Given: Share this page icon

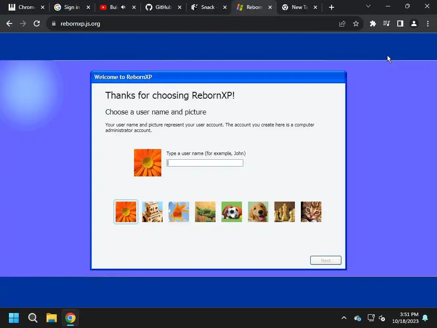Looking at the screenshot, I should [342, 24].
